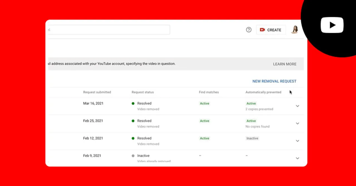The image size is (356, 186).
Task: Click Resolved status in Feb 12 row
Action: click(x=144, y=138)
